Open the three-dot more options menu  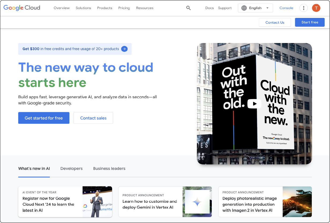click(303, 8)
